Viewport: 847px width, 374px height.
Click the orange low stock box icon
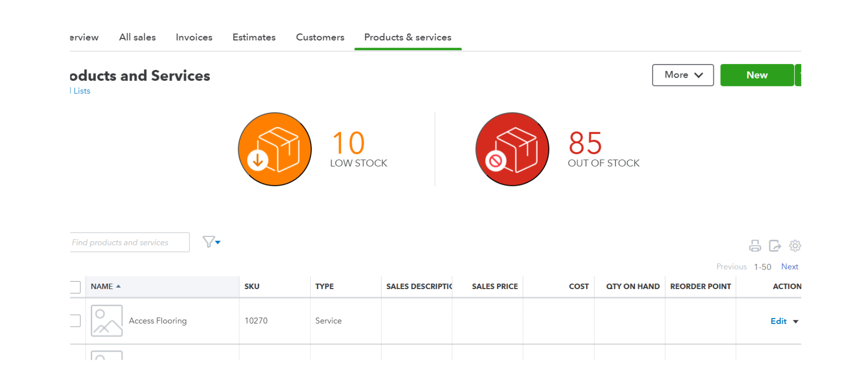tap(275, 149)
